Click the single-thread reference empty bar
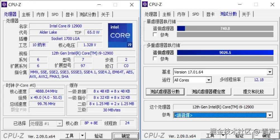 (225, 35)
